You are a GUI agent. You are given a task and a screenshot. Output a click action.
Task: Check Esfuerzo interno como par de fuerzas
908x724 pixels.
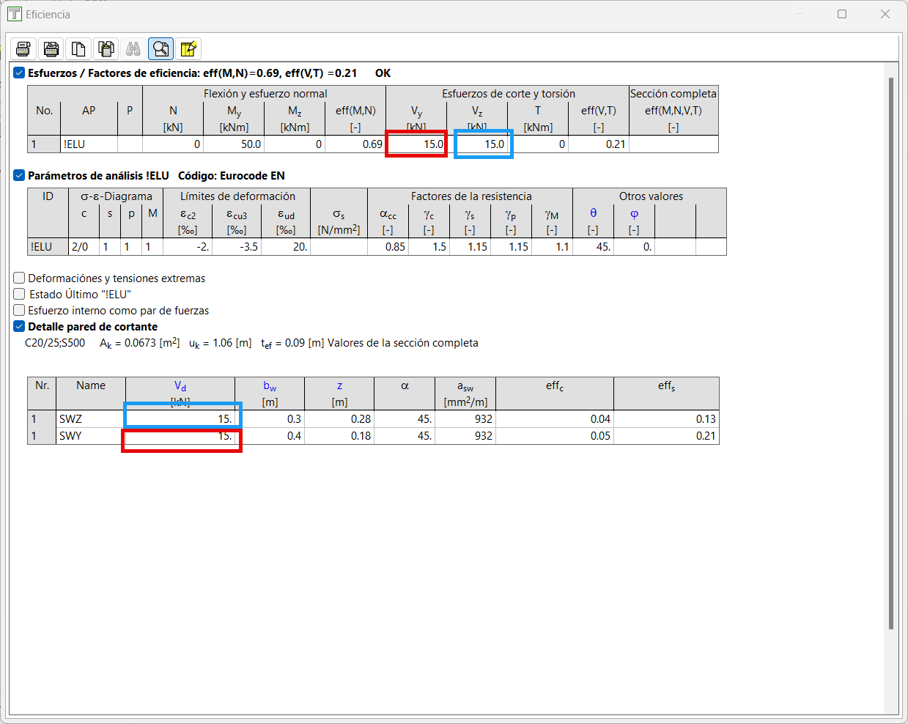click(x=19, y=310)
